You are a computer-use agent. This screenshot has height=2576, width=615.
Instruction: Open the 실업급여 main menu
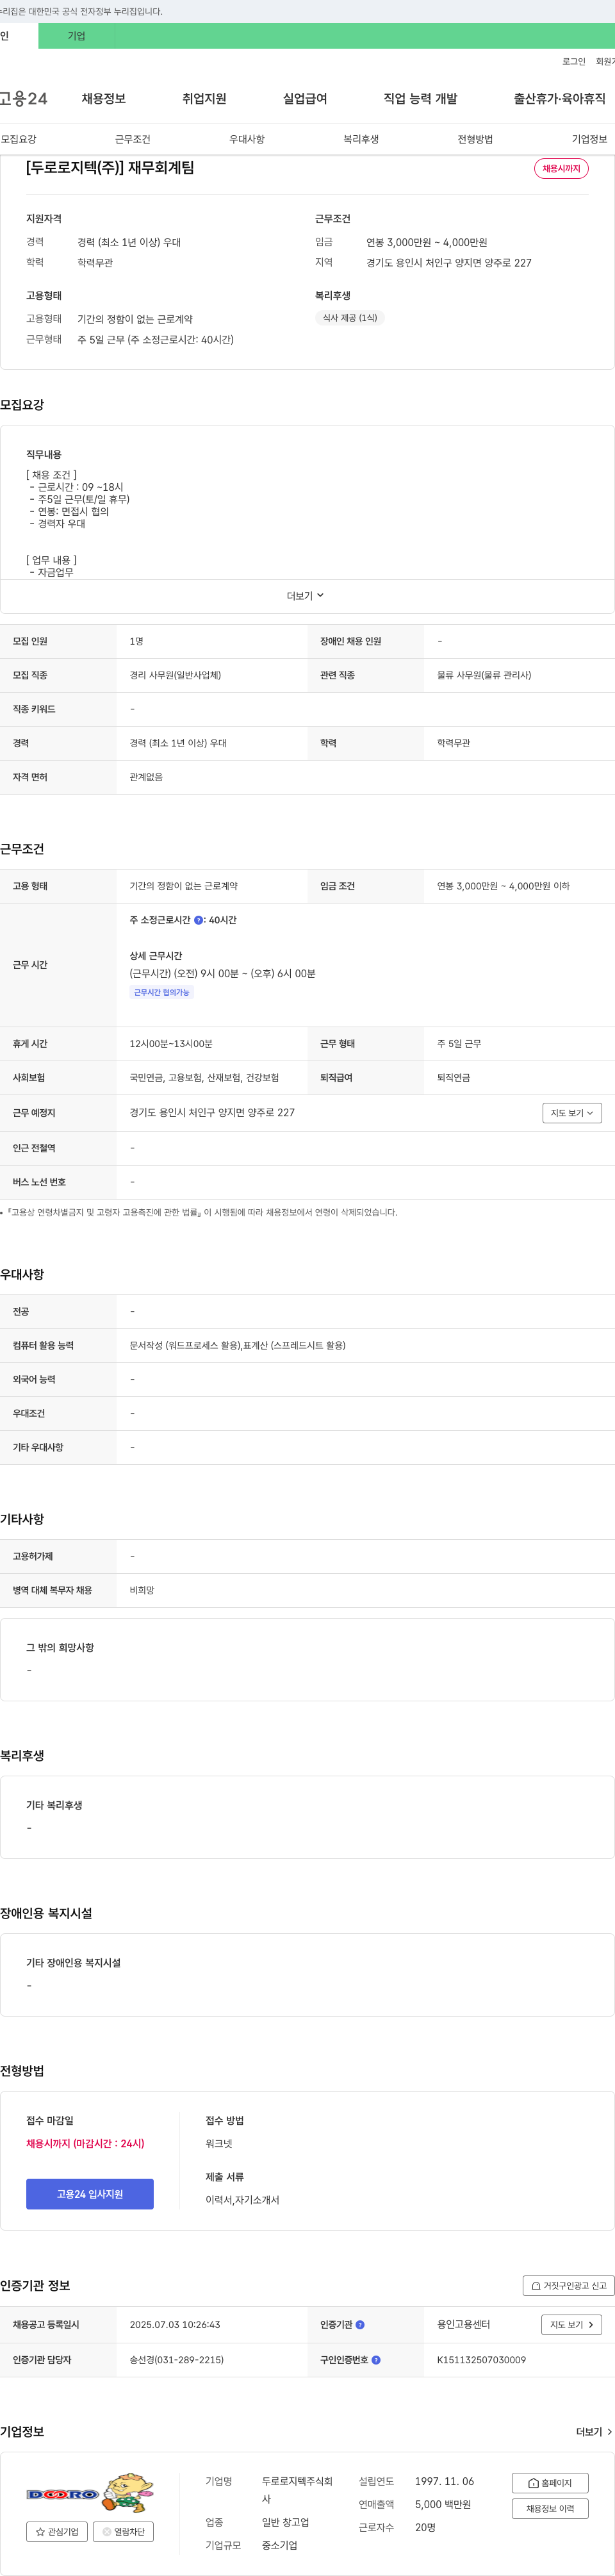click(x=305, y=99)
